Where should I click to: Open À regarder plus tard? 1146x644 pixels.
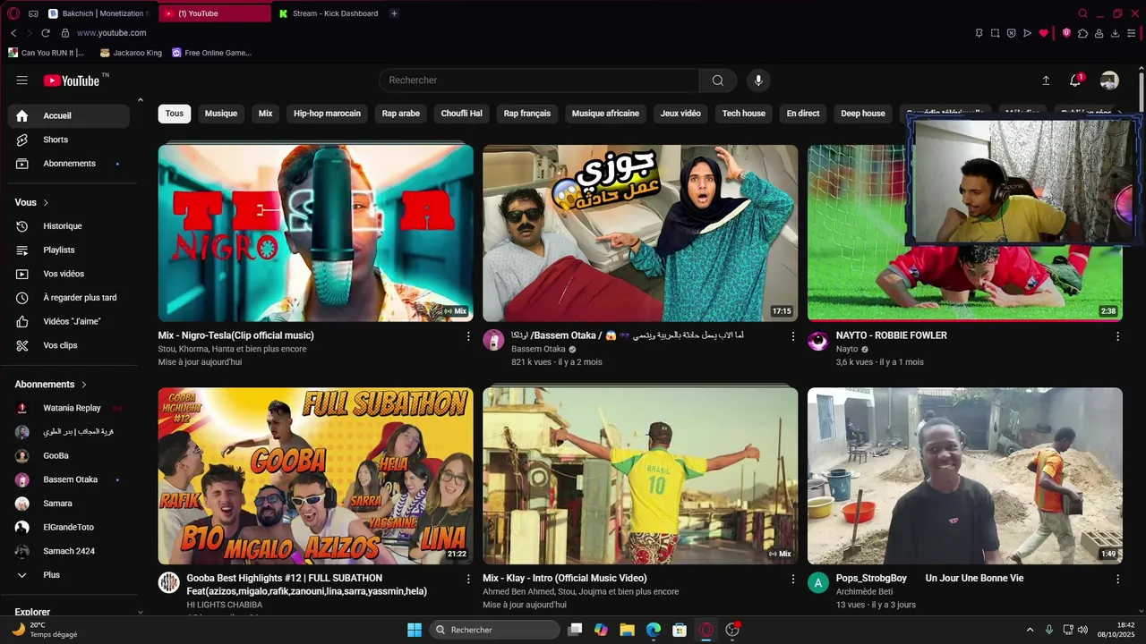coord(68,298)
